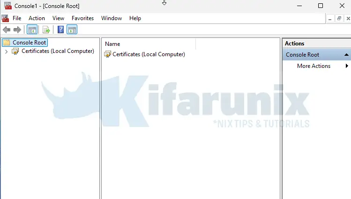
Task: Minimize the Console1 main window
Action: 299,6
